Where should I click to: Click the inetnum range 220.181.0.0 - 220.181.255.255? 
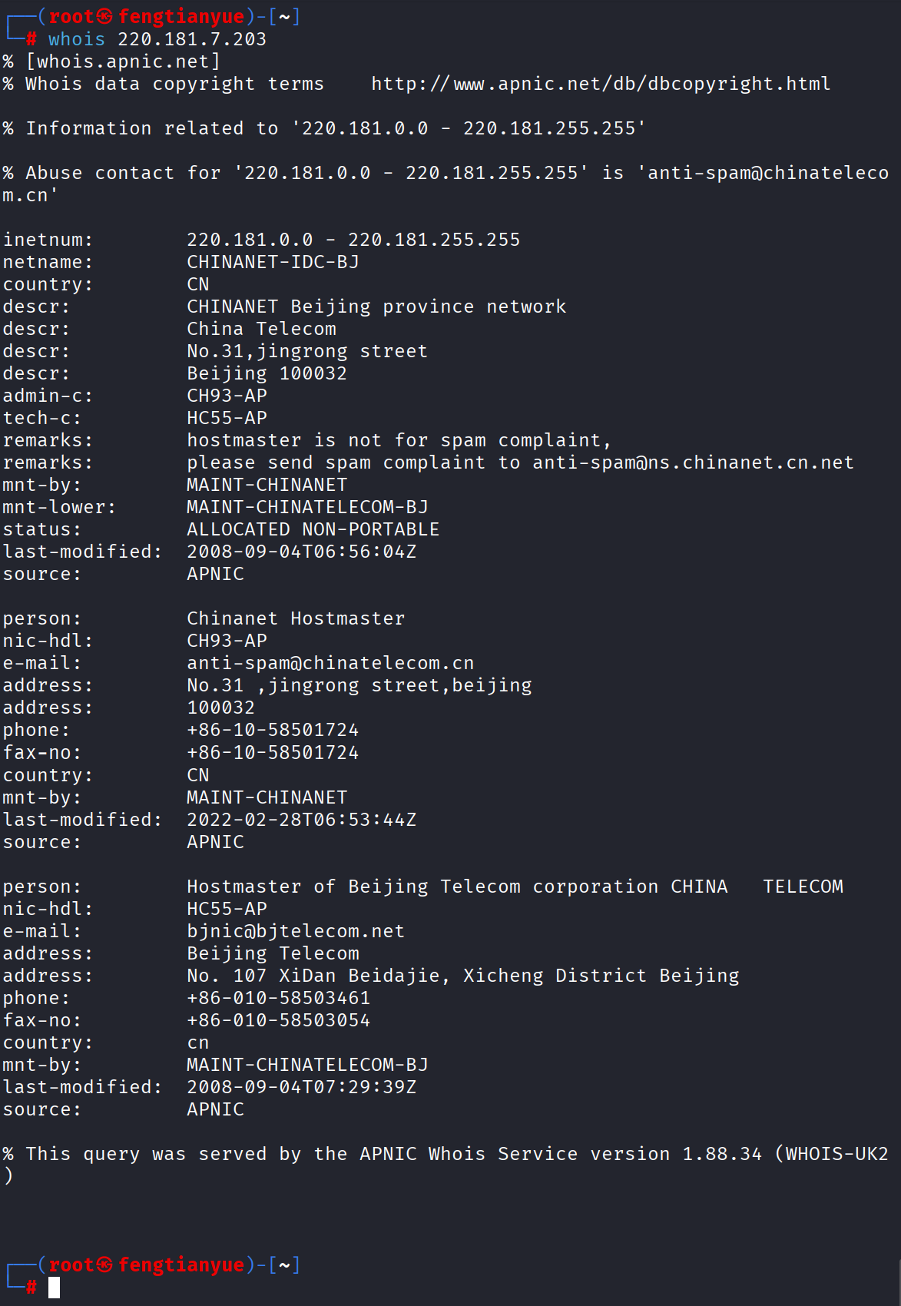tap(353, 240)
